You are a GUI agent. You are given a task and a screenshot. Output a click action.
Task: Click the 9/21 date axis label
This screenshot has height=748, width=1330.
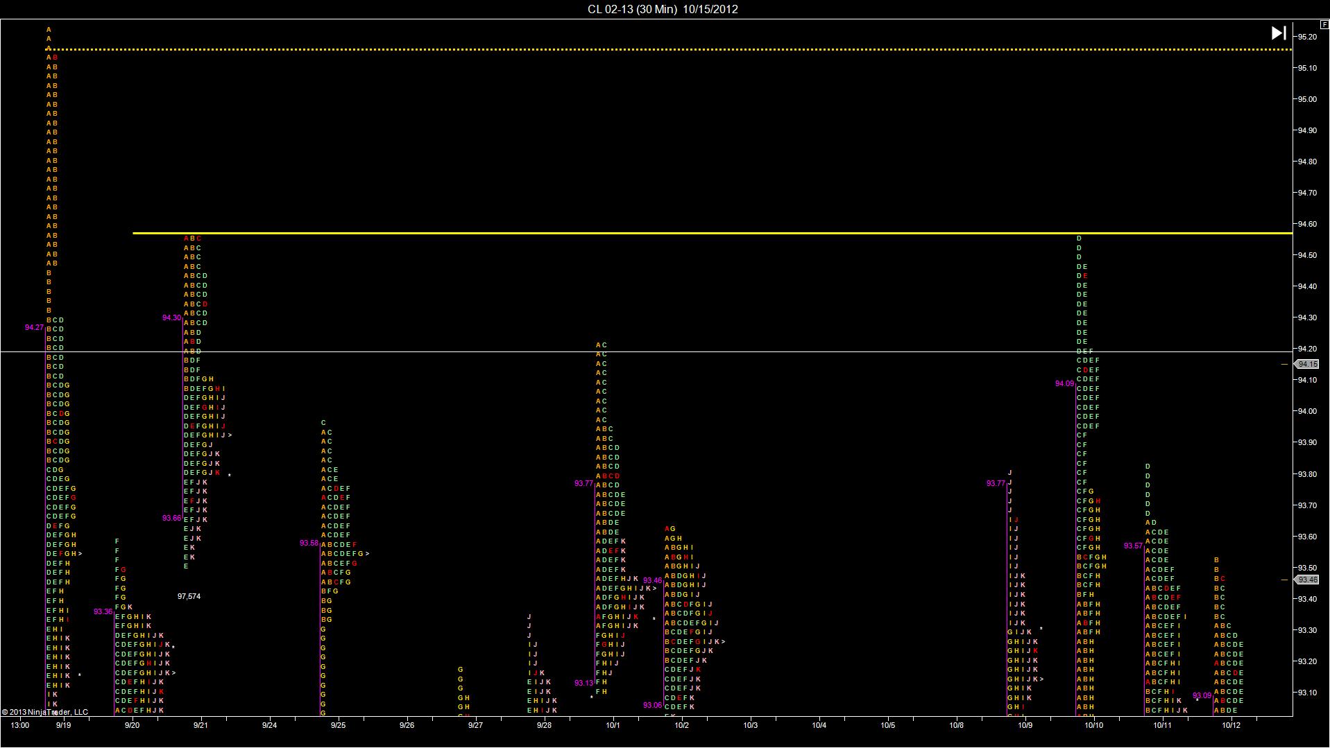pos(201,725)
